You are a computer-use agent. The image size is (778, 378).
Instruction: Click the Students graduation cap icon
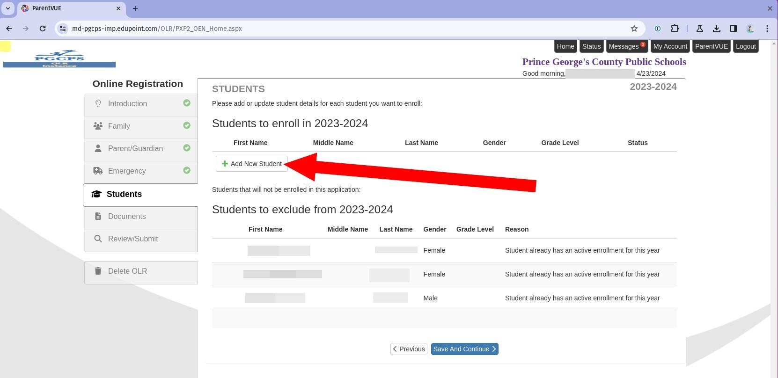96,194
